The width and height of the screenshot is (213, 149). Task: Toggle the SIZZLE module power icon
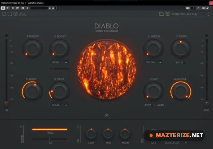point(149,37)
